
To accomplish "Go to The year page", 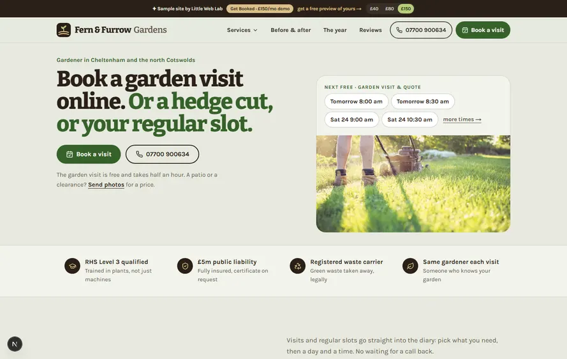I will pyautogui.click(x=335, y=30).
